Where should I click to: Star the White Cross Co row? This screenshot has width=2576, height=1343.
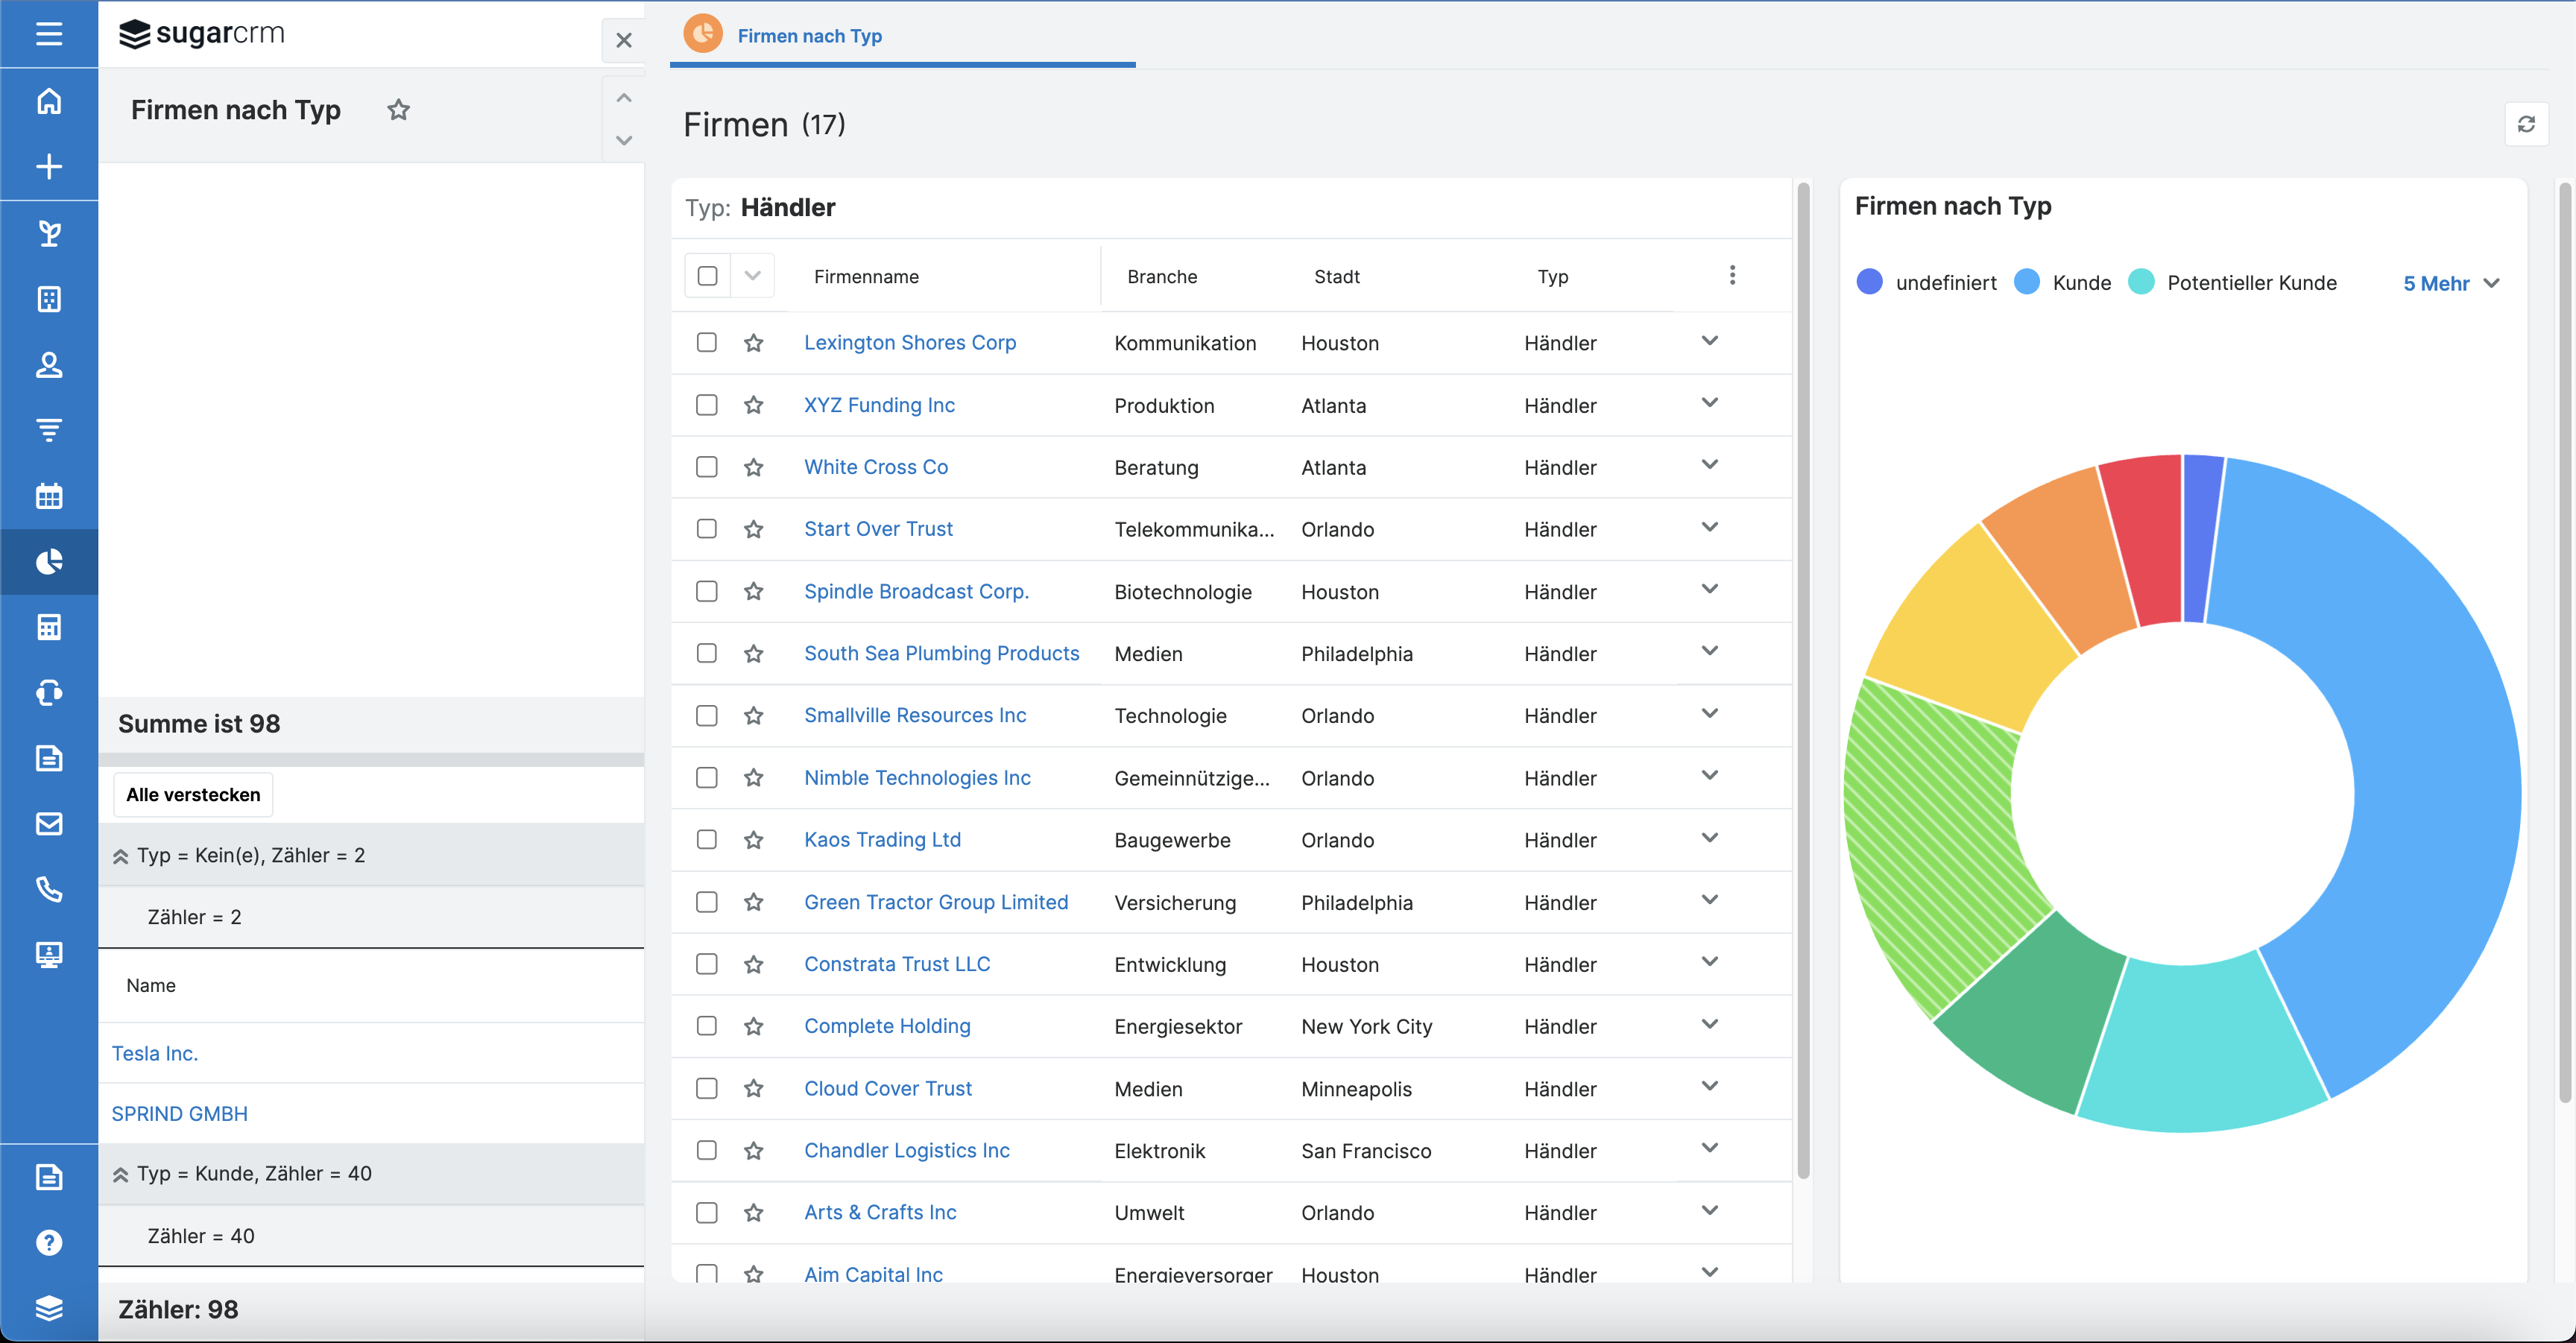(x=754, y=467)
